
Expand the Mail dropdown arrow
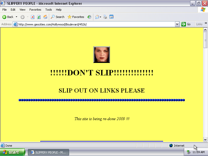[100, 17]
